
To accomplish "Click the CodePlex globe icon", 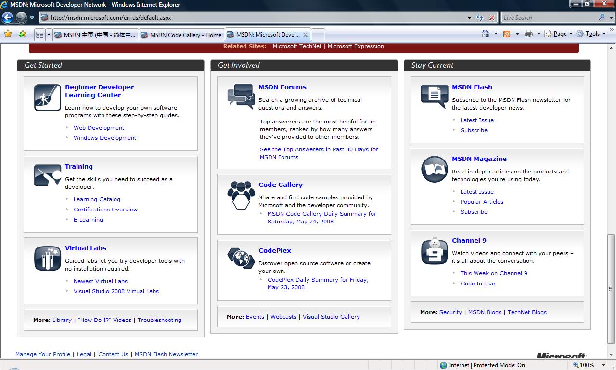I will pyautogui.click(x=241, y=258).
